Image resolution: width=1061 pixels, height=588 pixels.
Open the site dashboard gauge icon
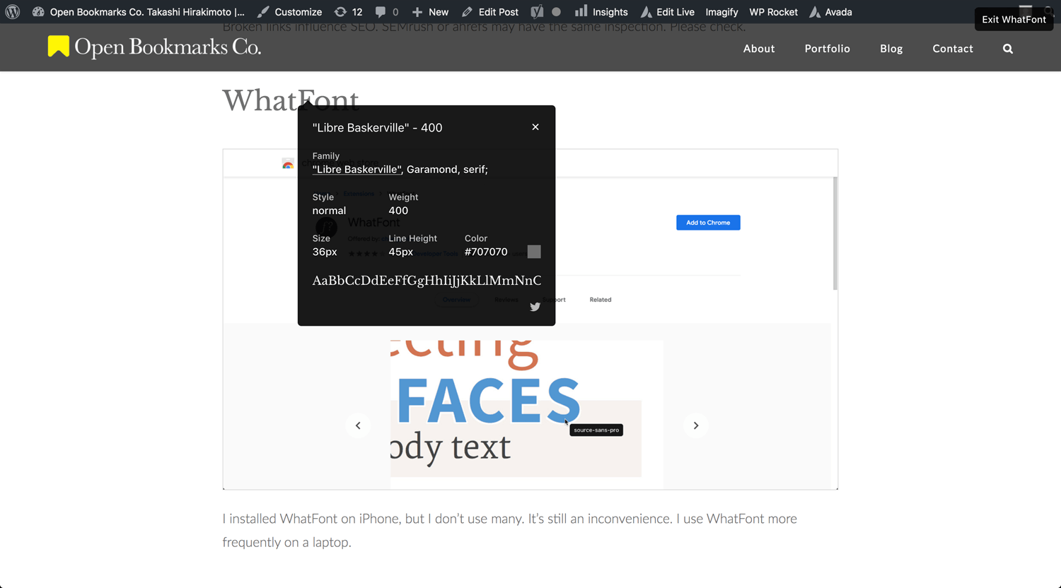(x=38, y=12)
